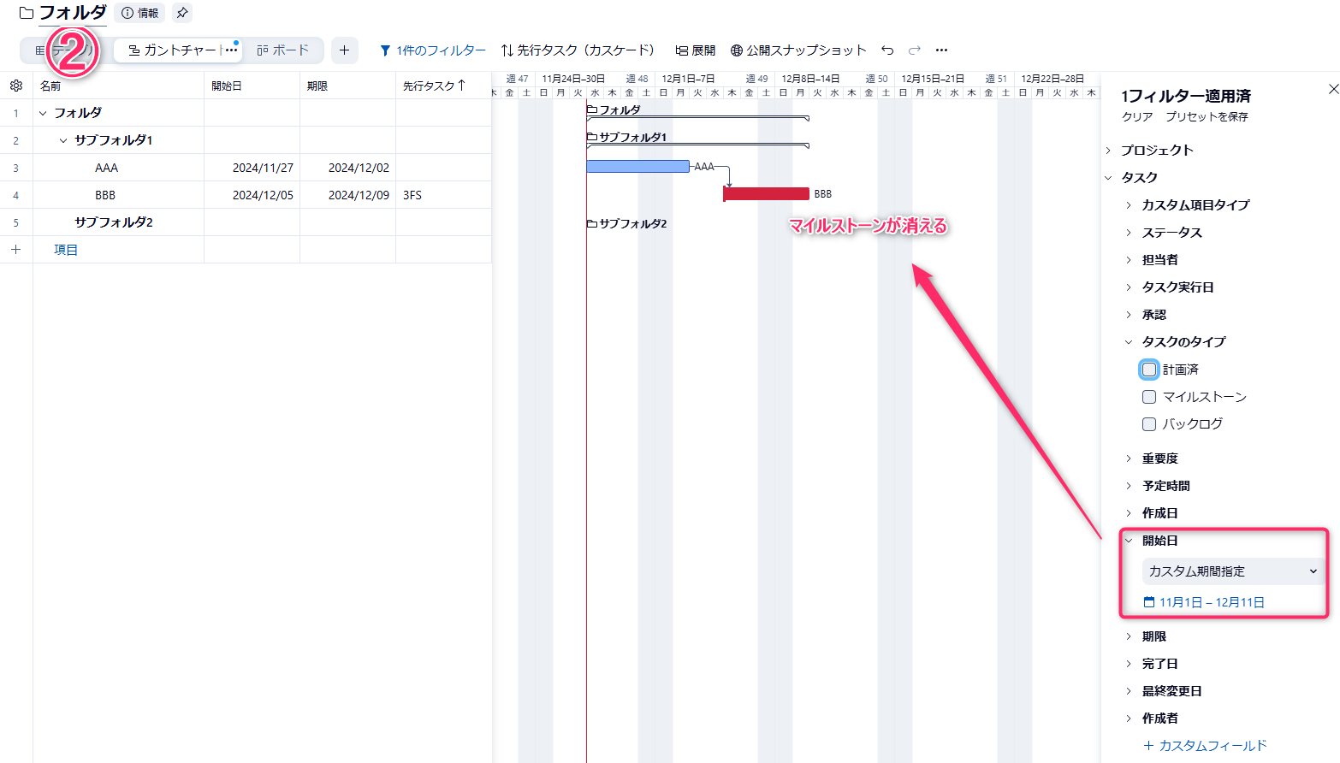Screen dimensions: 1340x763
Task: Open the カスタム期間指定 dropdown
Action: [1231, 571]
